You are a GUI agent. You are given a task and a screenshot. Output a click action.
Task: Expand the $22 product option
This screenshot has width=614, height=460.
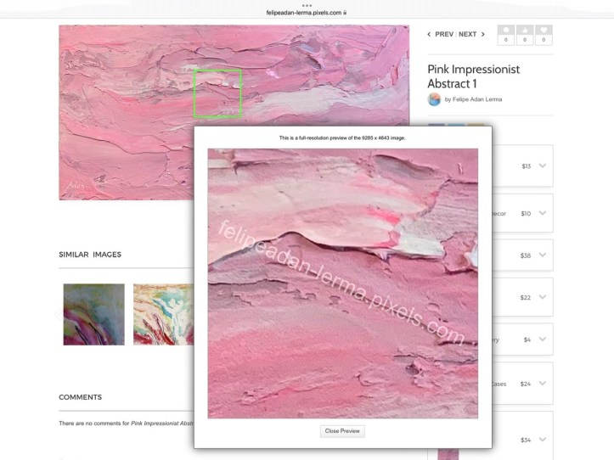542,297
